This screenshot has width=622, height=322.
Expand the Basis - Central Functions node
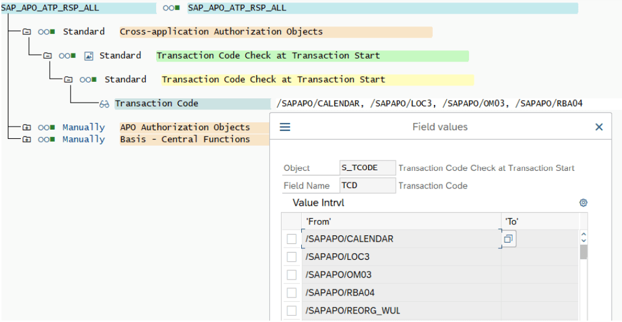26,139
